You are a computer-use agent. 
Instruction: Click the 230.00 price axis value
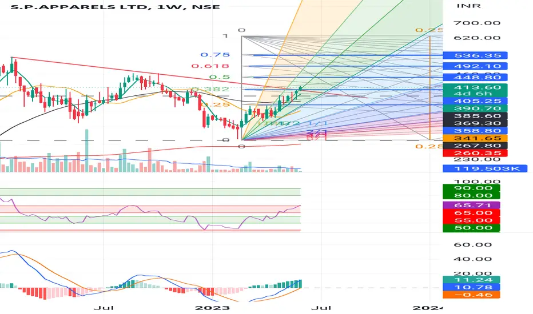(477, 160)
